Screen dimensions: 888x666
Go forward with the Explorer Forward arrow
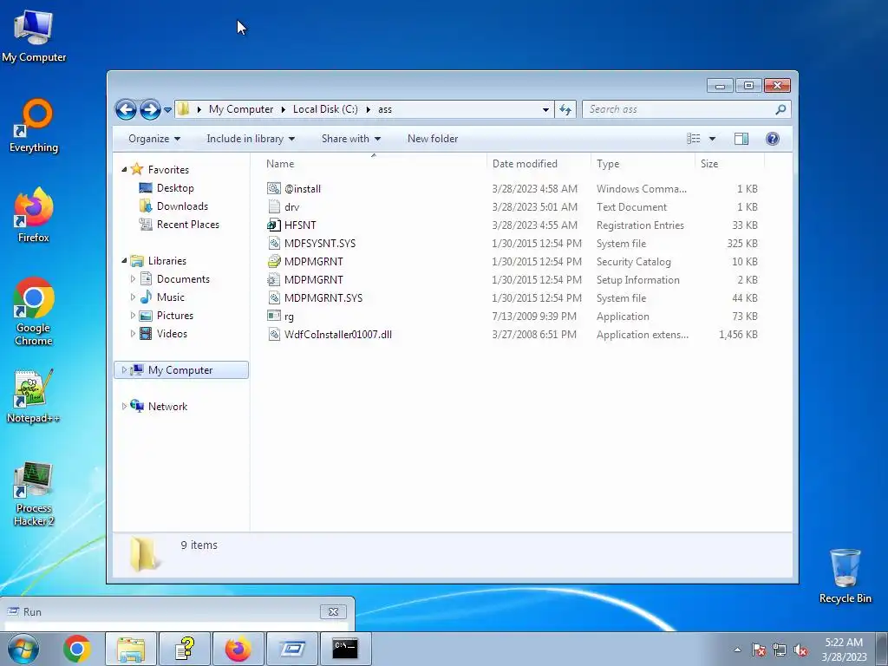pos(150,109)
